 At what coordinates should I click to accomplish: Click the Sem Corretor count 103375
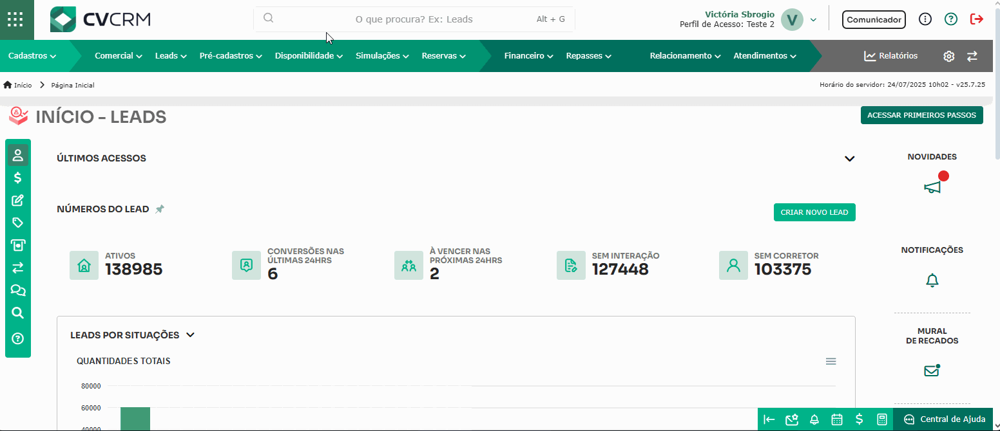point(783,270)
